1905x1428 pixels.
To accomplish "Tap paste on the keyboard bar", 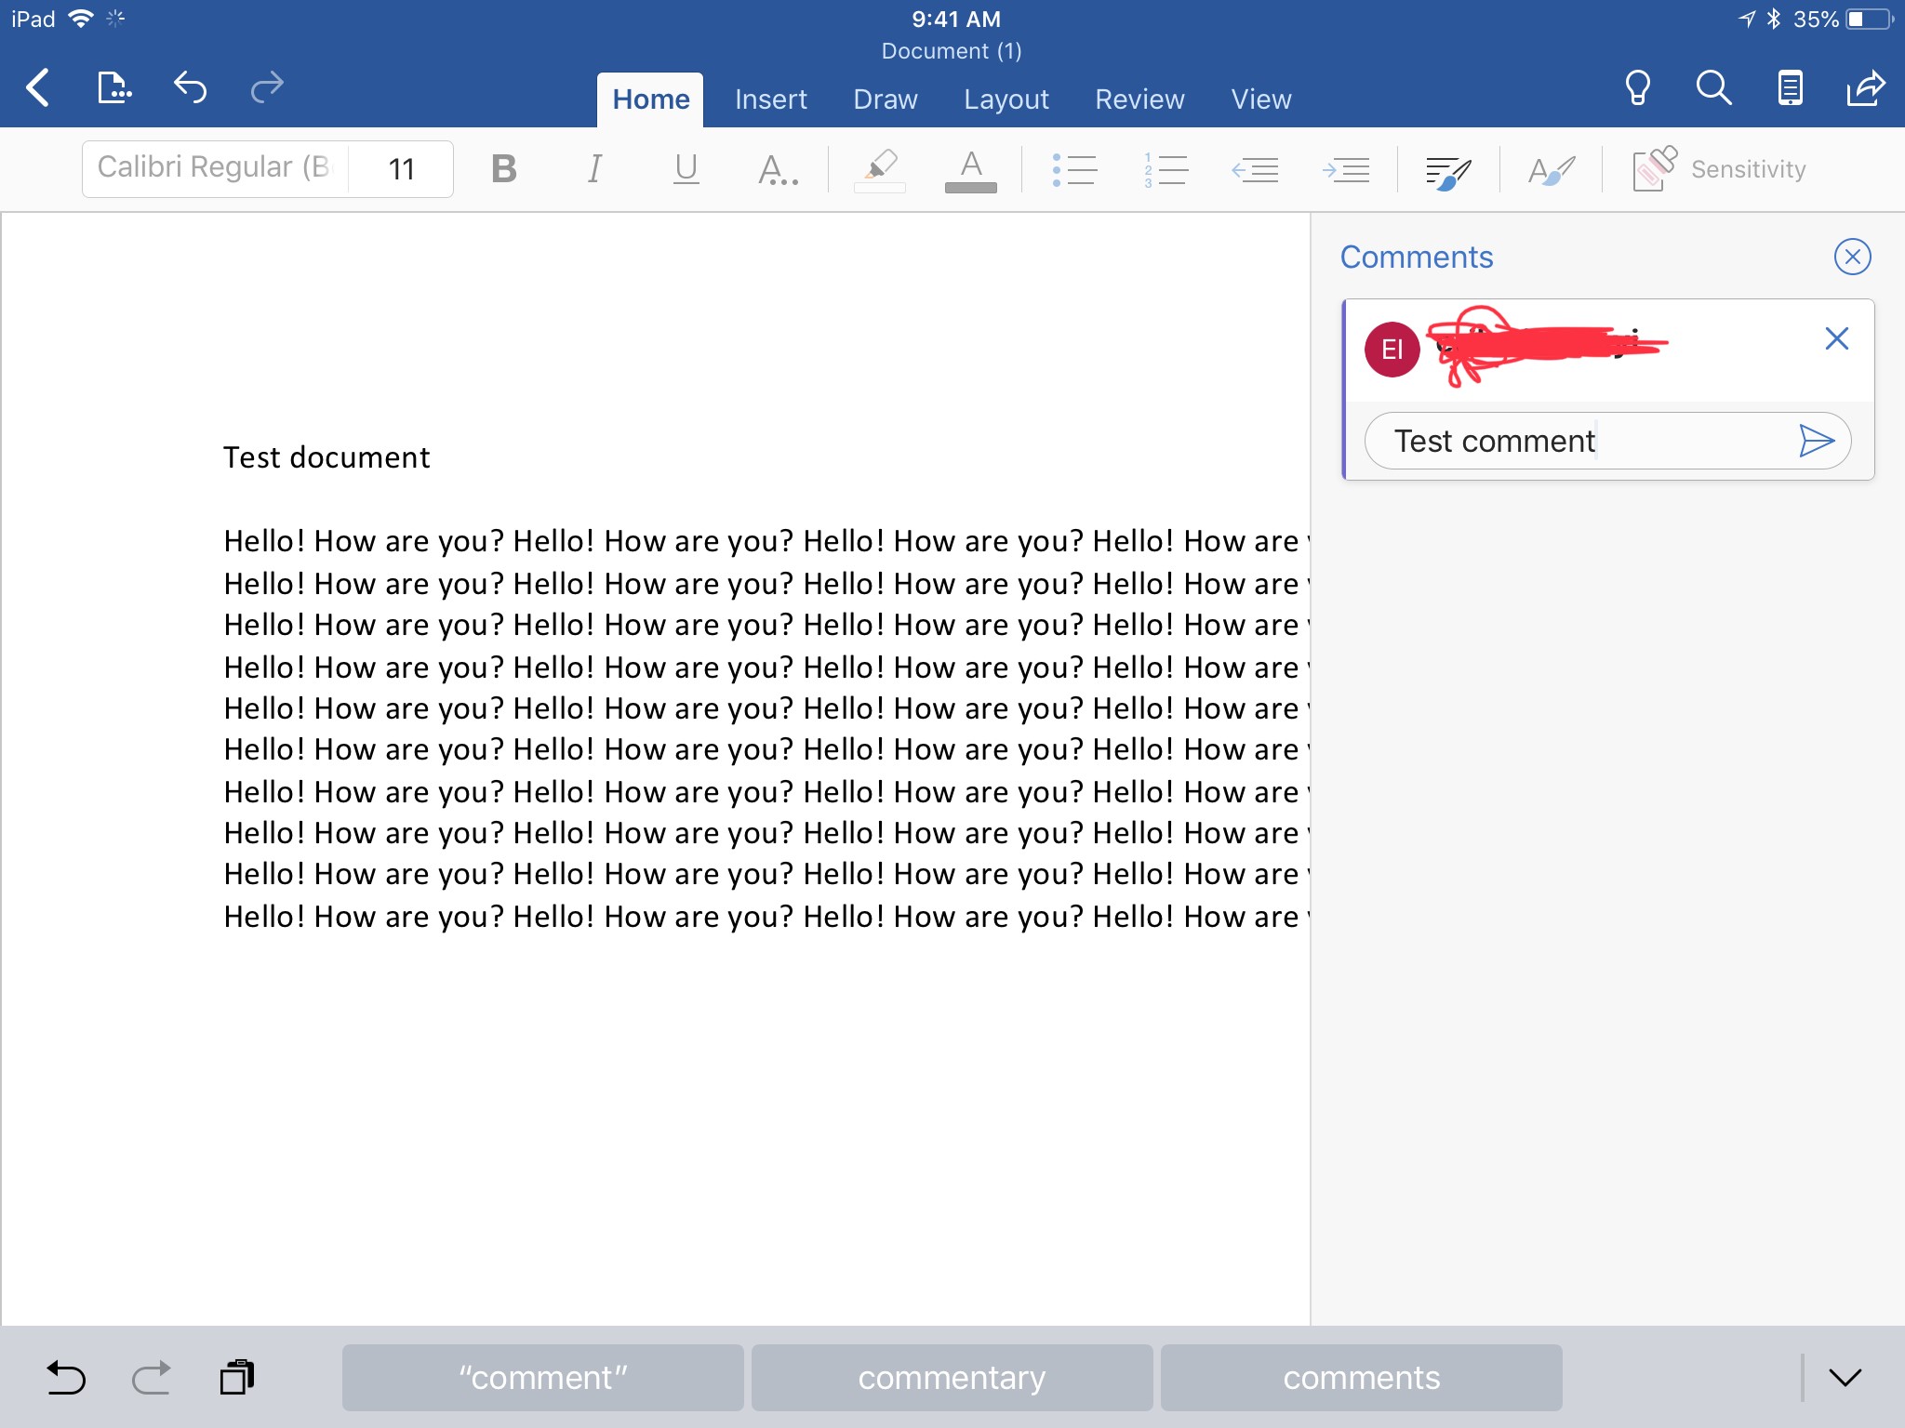I will coord(236,1377).
